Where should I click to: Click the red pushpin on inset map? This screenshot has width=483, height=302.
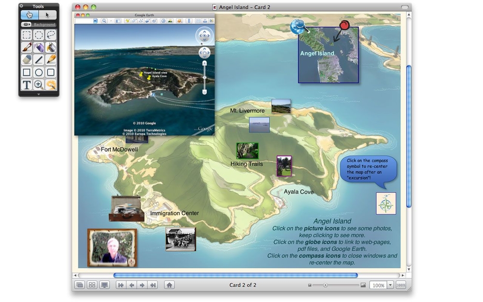pyautogui.click(x=344, y=25)
